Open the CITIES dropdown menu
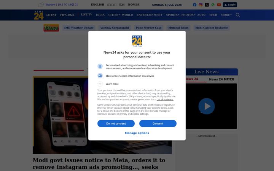The height and width of the screenshot is (171, 274). click(x=114, y=15)
